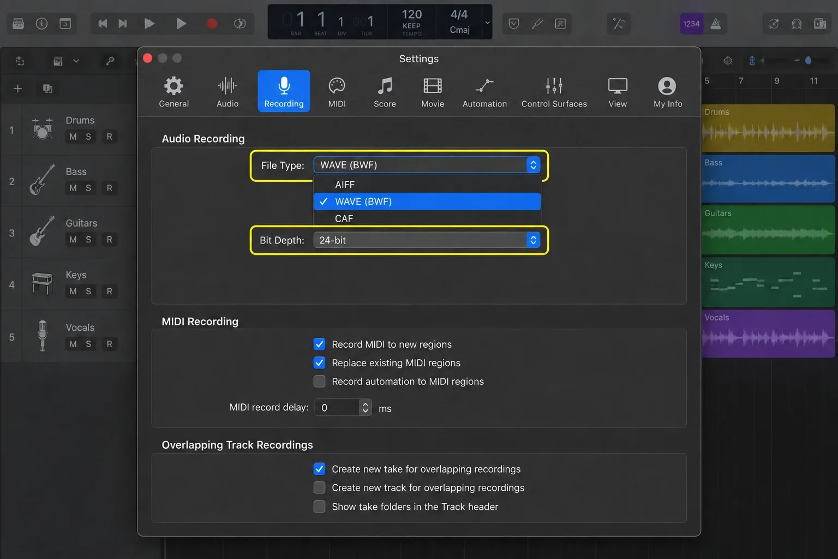Solo the Bass track
This screenshot has width=838, height=559.
click(88, 188)
